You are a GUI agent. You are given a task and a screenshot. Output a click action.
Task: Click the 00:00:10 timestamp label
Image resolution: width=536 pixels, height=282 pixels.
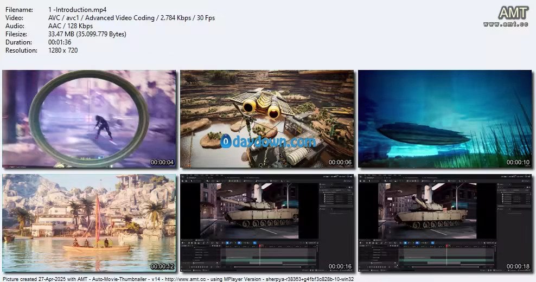[x=518, y=162]
